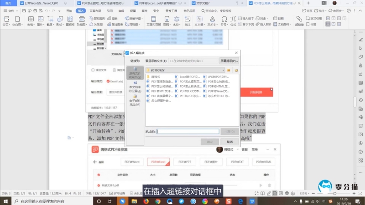The width and height of the screenshot is (365, 205).
Task: Open the 水印 watermark tool
Action: pos(177,21)
